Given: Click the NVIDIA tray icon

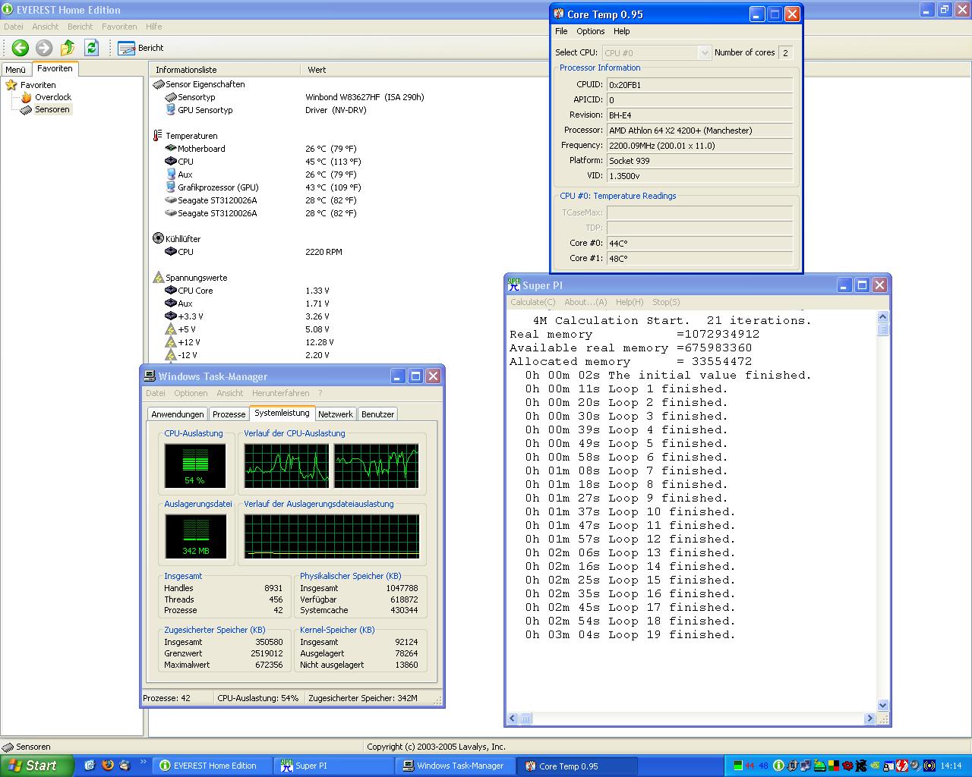Looking at the screenshot, I should click(x=874, y=766).
